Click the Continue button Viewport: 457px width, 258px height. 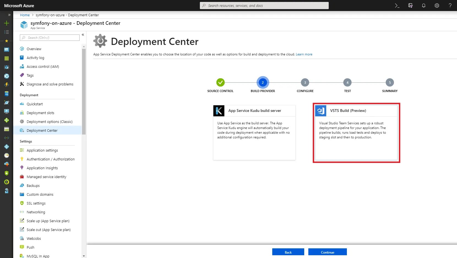click(328, 252)
